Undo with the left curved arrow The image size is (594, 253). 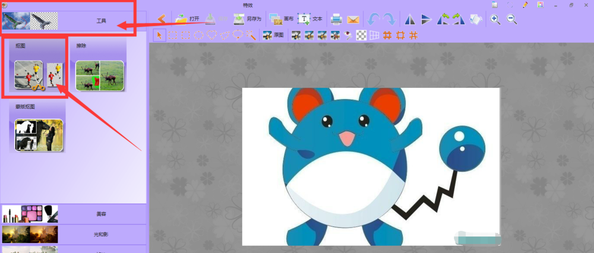pos(374,20)
